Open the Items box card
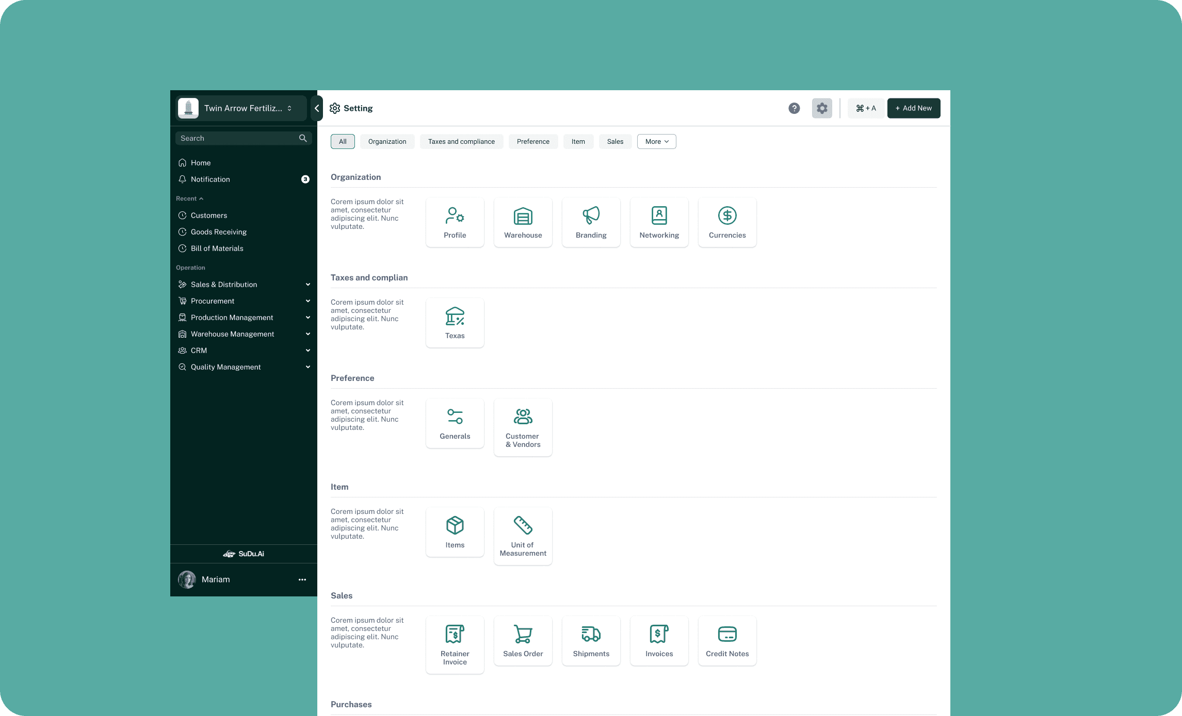Image resolution: width=1182 pixels, height=716 pixels. tap(455, 532)
